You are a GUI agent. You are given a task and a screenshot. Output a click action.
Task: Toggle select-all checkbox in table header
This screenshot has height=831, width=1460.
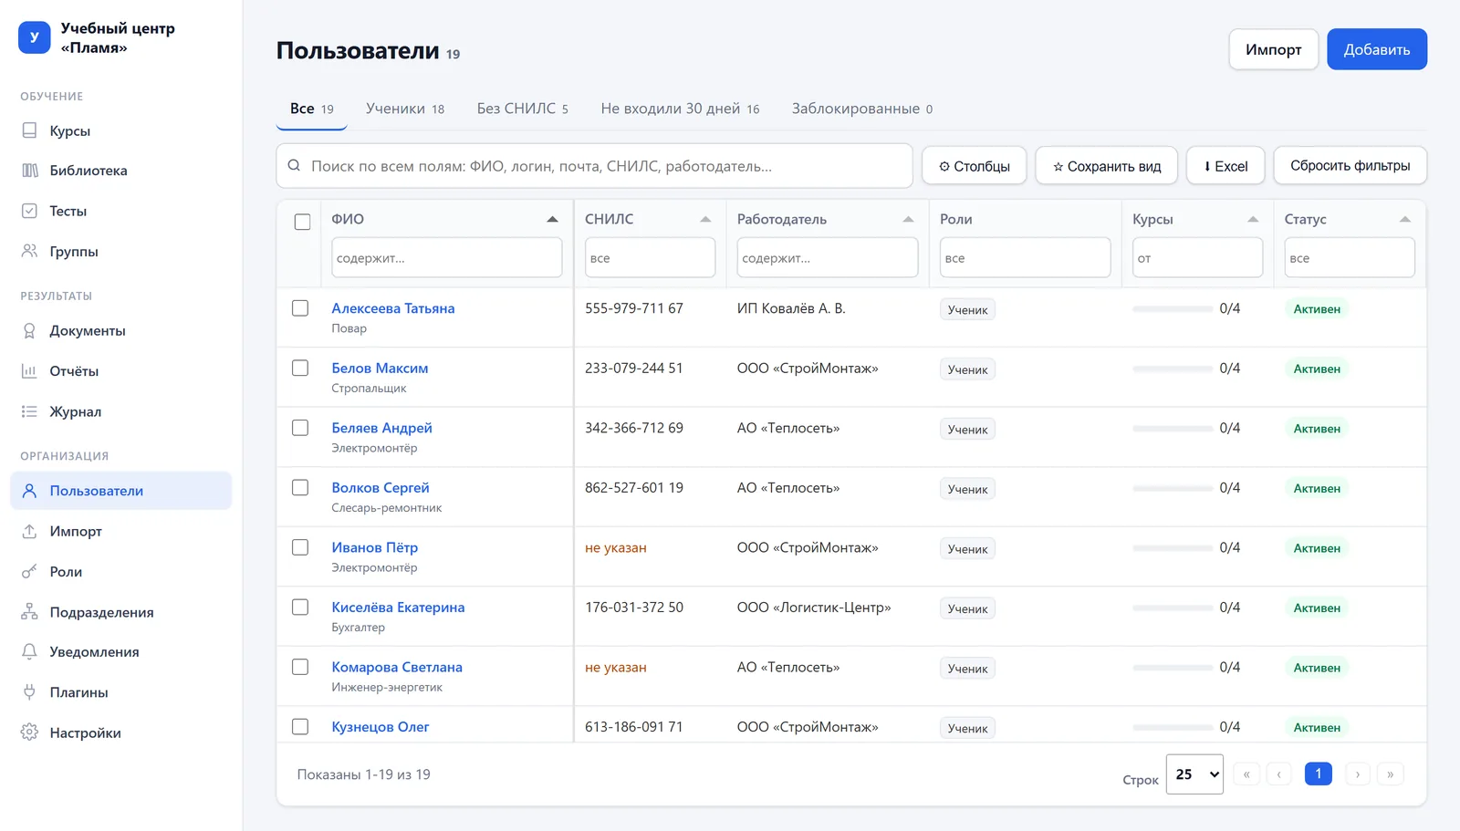coord(302,222)
